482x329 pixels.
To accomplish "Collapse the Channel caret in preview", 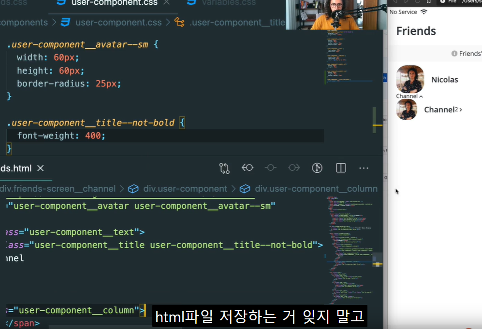I will (x=421, y=96).
